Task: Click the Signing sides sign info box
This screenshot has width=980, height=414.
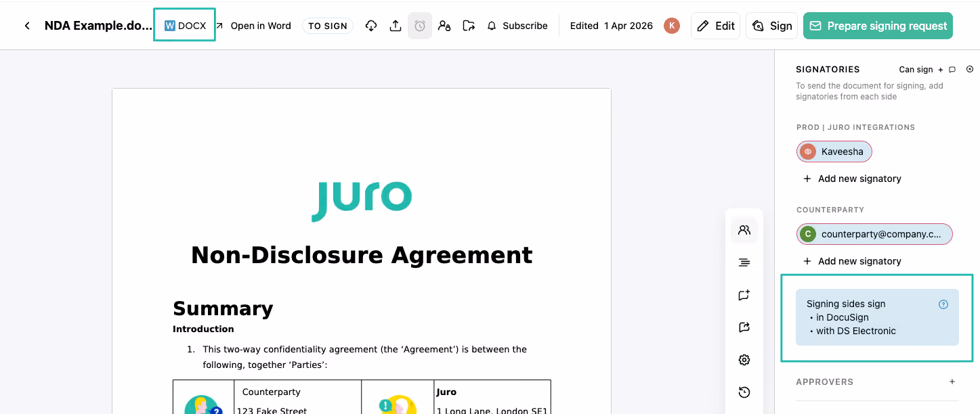Action: (x=877, y=317)
